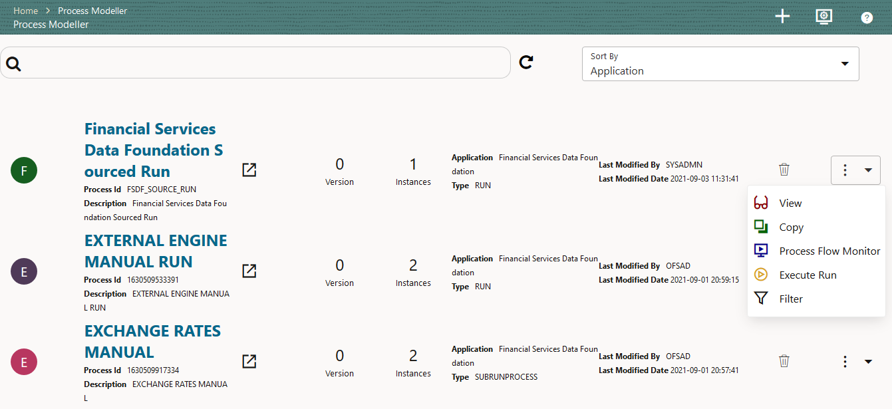Screen dimensions: 892x409
Task: Click the F avatar circle
Action: click(x=24, y=171)
